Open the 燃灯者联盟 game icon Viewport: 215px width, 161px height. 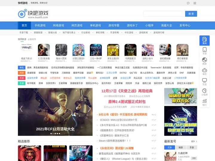[x=182, y=50]
